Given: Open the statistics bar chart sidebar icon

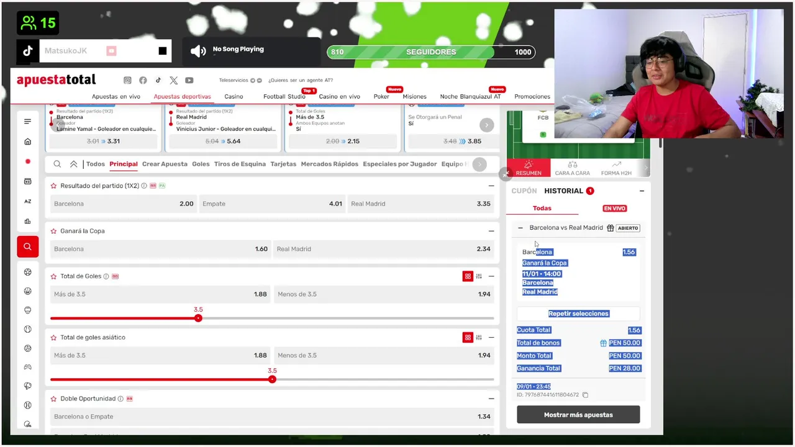Looking at the screenshot, I should pos(27,221).
